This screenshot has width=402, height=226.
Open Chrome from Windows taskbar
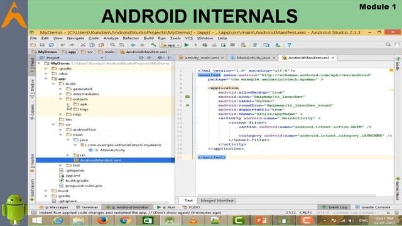(x=125, y=220)
